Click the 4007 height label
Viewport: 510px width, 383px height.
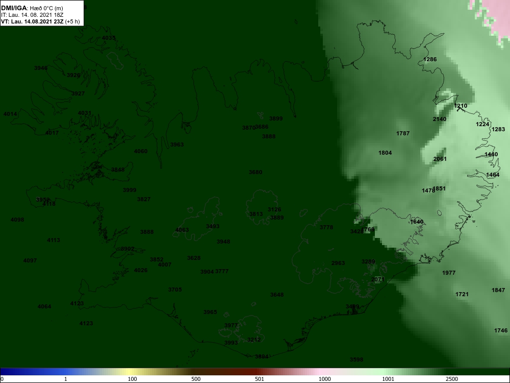point(165,265)
